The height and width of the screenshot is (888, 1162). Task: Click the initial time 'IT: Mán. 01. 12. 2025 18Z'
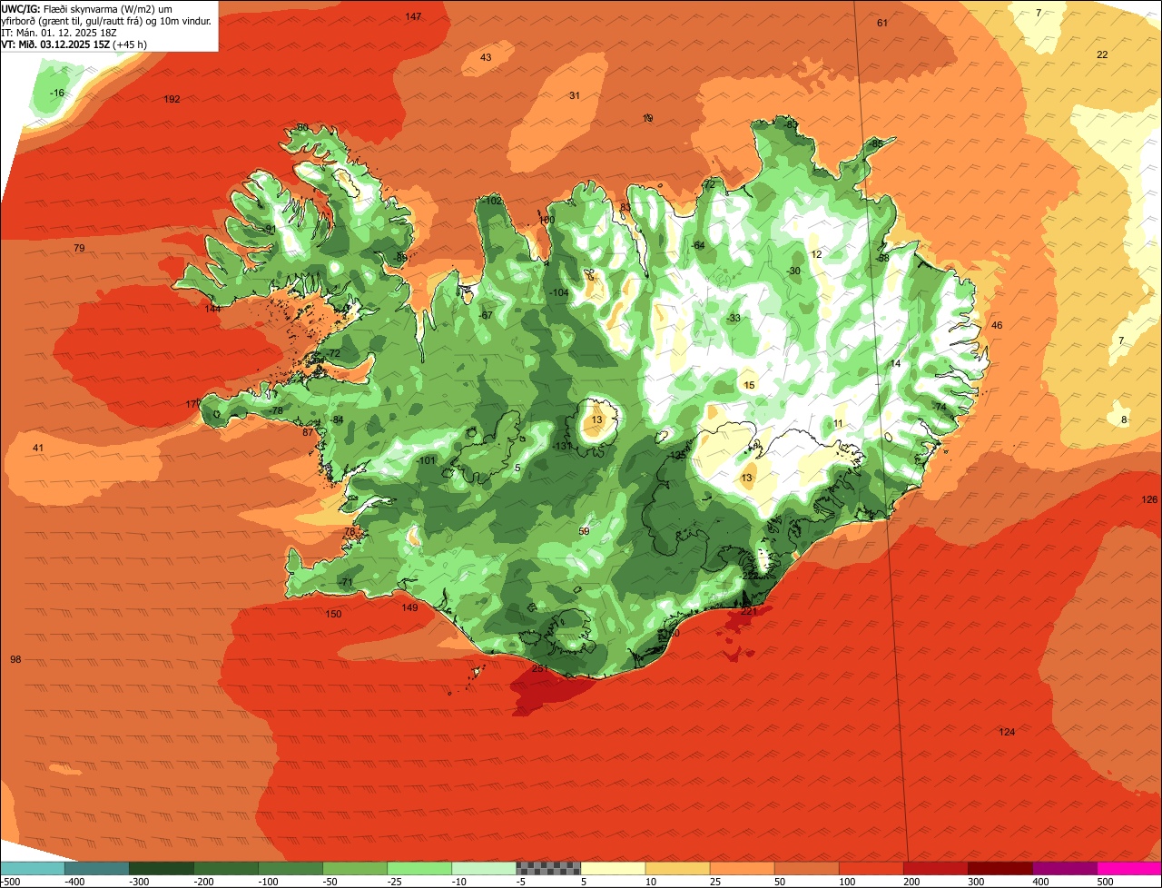tap(59, 32)
